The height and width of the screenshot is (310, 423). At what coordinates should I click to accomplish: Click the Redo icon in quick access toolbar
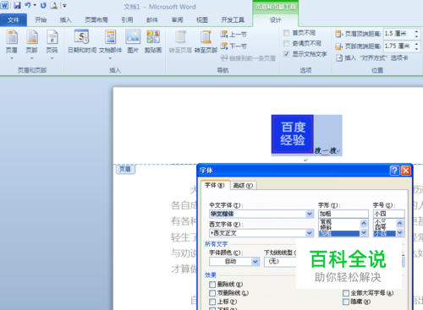pyautogui.click(x=43, y=5)
